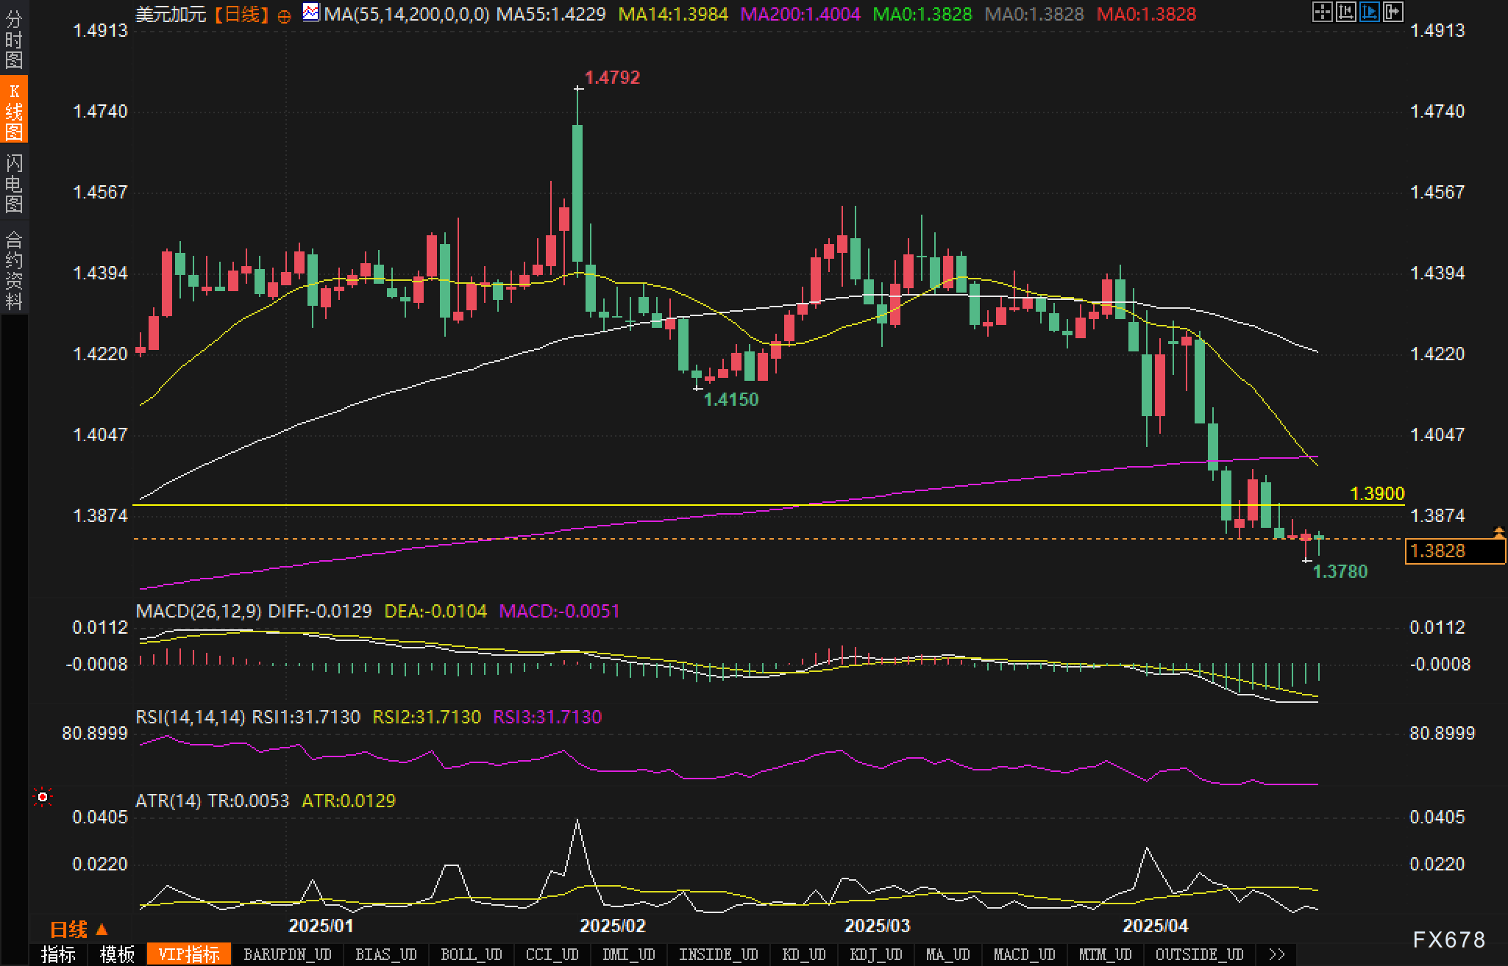Switch to 闪电图 view in sidebar
This screenshot has height=966, width=1508.
click(x=13, y=182)
